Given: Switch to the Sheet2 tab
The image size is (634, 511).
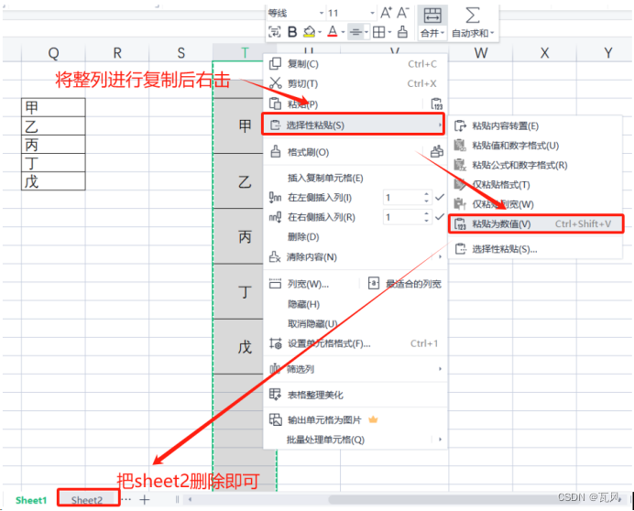Looking at the screenshot, I should (x=87, y=500).
